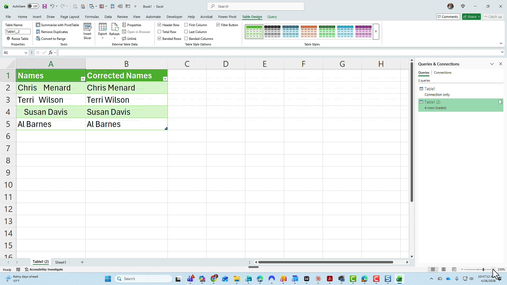Click Remove Duplicates
Screen dimensions: 507x285
tap(52, 32)
